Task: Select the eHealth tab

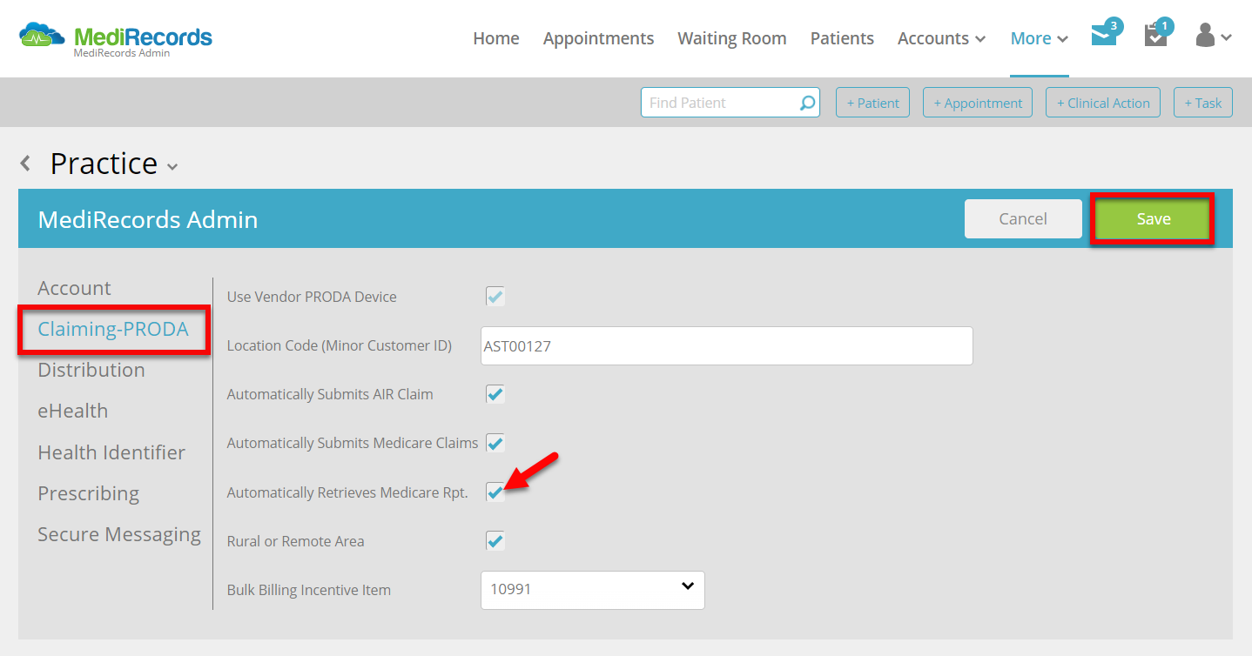Action: coord(73,411)
